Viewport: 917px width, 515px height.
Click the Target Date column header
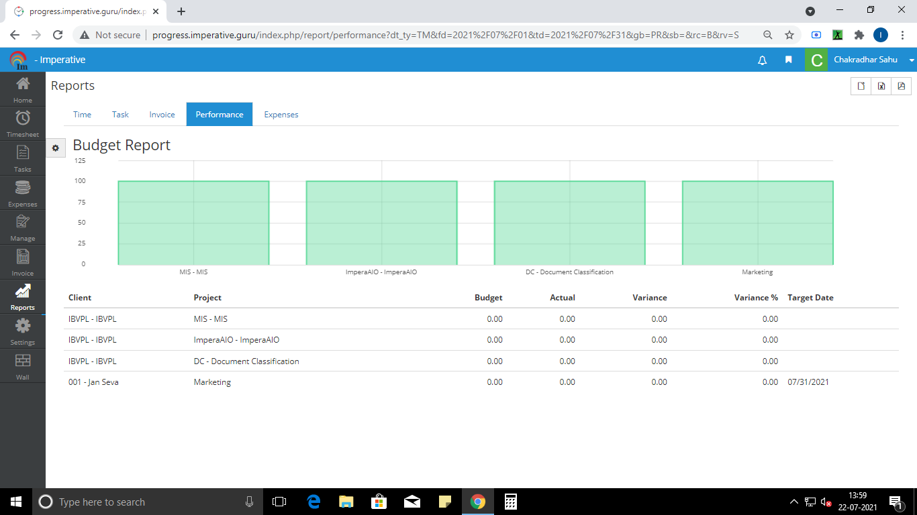tap(810, 298)
